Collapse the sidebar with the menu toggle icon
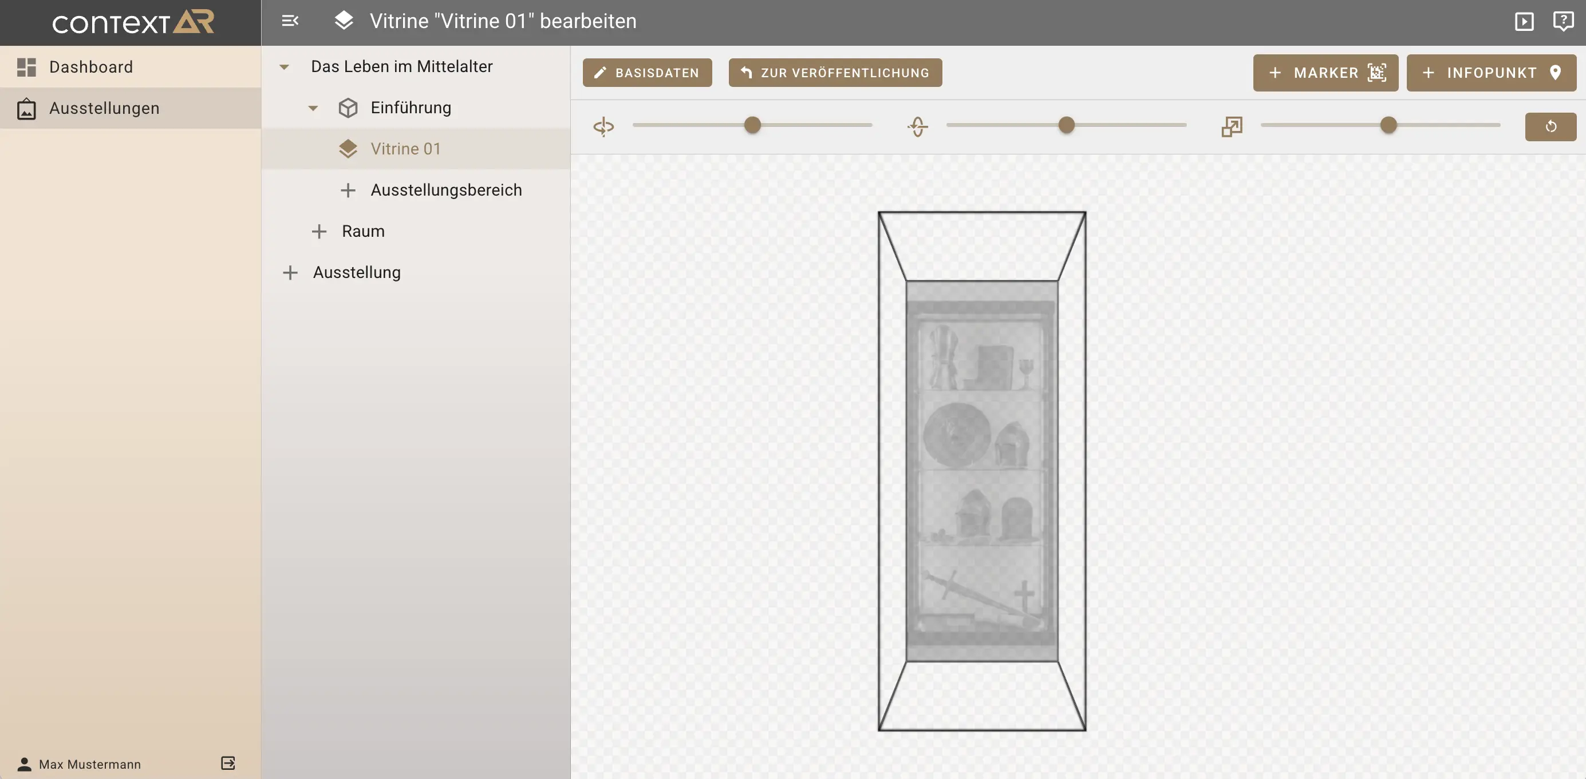The width and height of the screenshot is (1586, 779). [289, 21]
